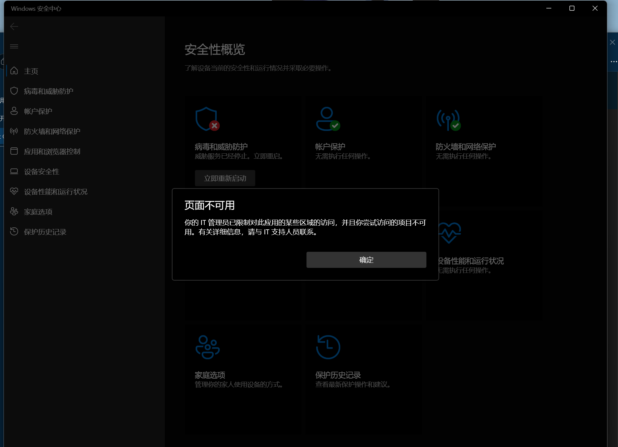
Task: Click the family icon beside 家庭选项 in sidebar
Action: pyautogui.click(x=14, y=211)
